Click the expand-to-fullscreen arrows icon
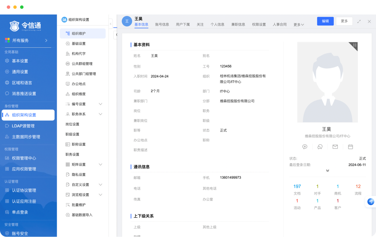 click(x=359, y=21)
